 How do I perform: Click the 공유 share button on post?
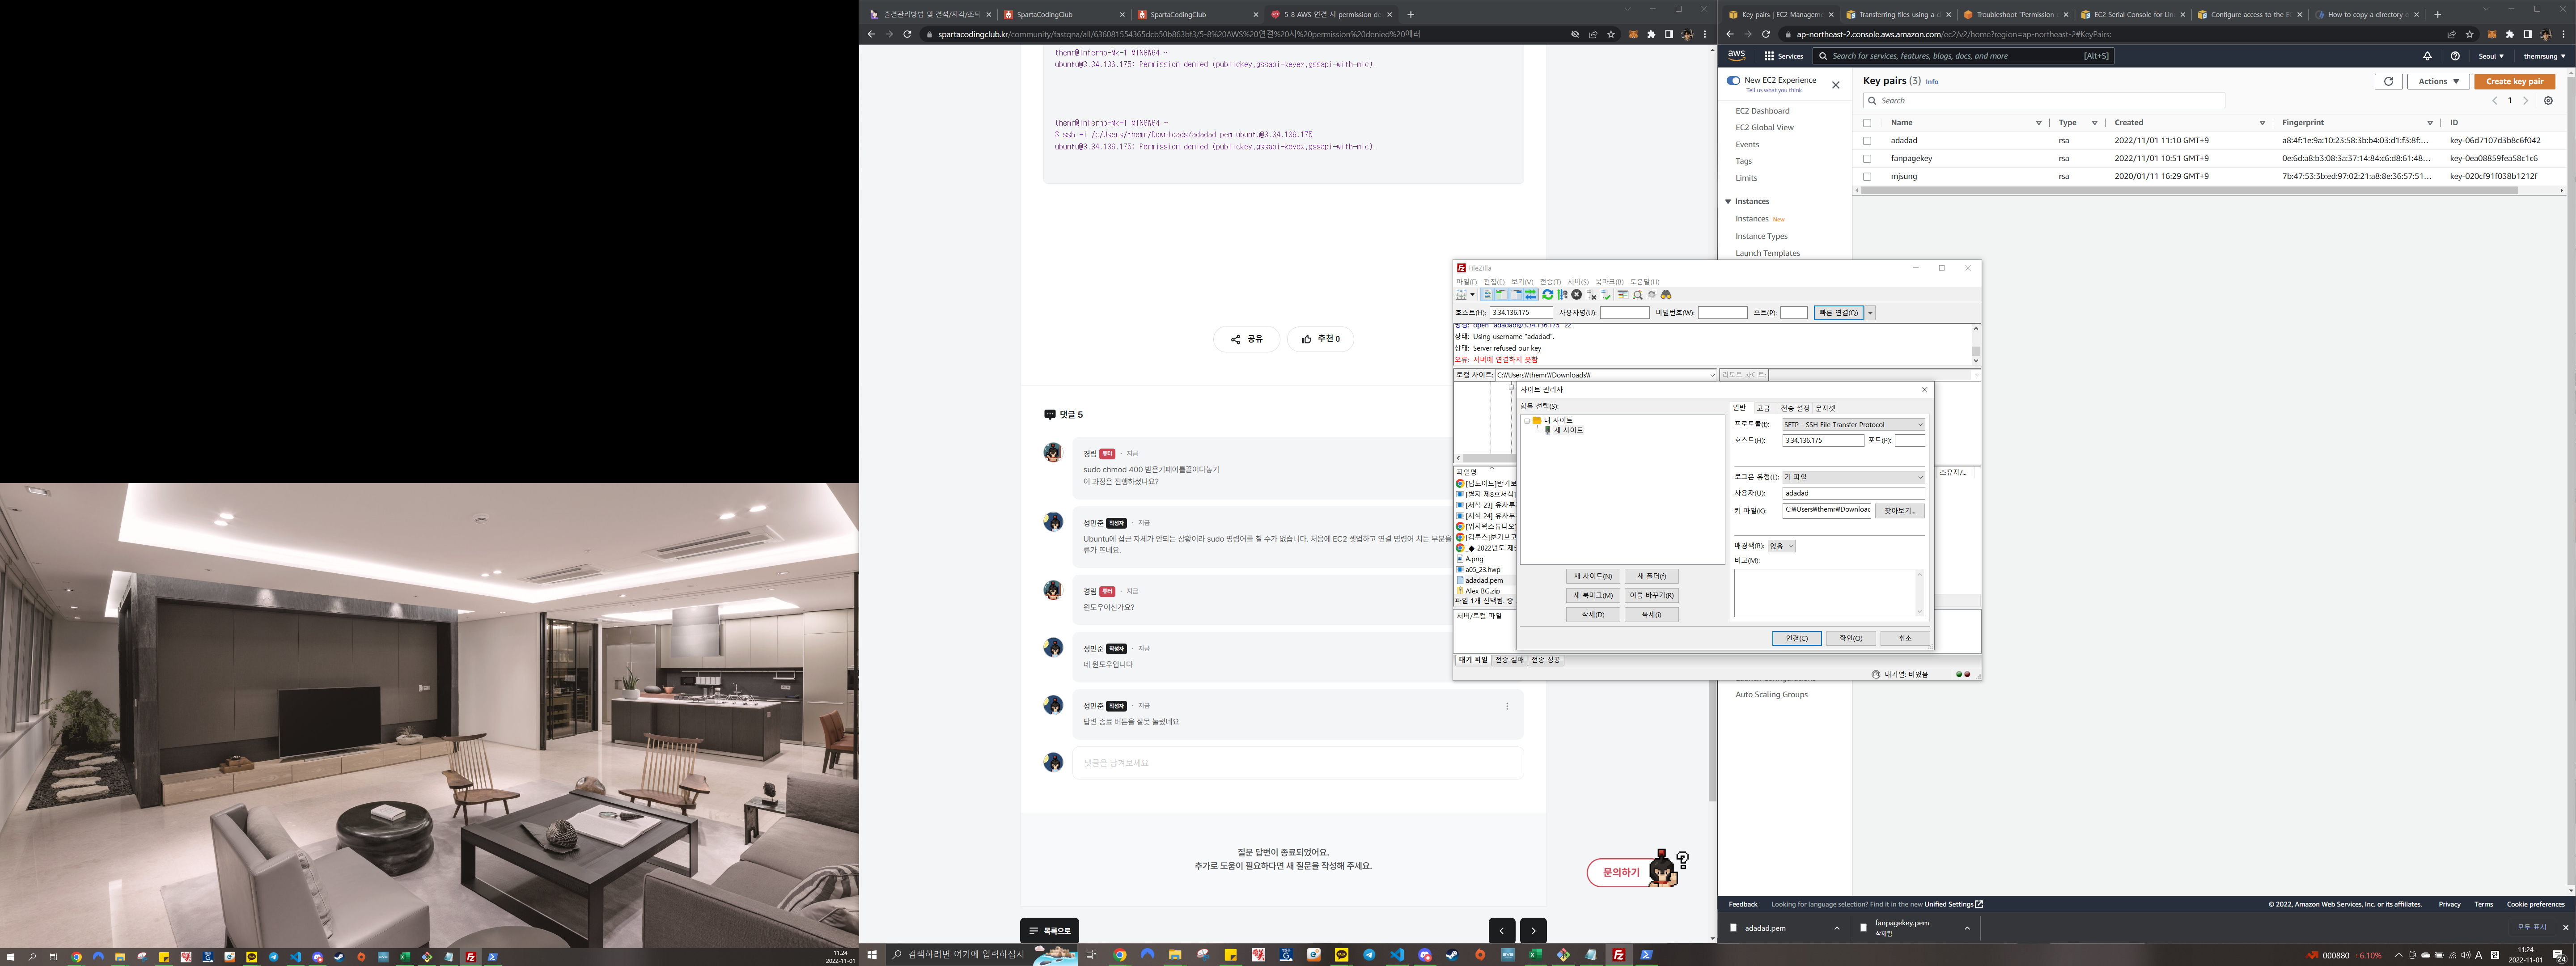point(1247,339)
